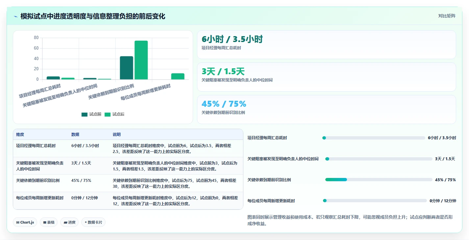Click the 数据 table column header
Viewport: 469px width, 240px height.
tap(75, 135)
